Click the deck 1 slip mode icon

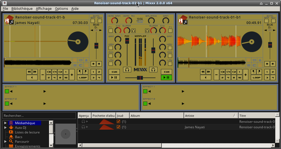point(81,65)
